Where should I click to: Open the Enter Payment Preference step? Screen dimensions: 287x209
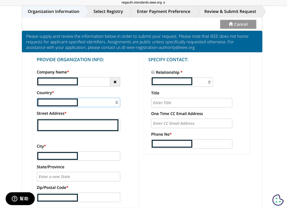(163, 12)
